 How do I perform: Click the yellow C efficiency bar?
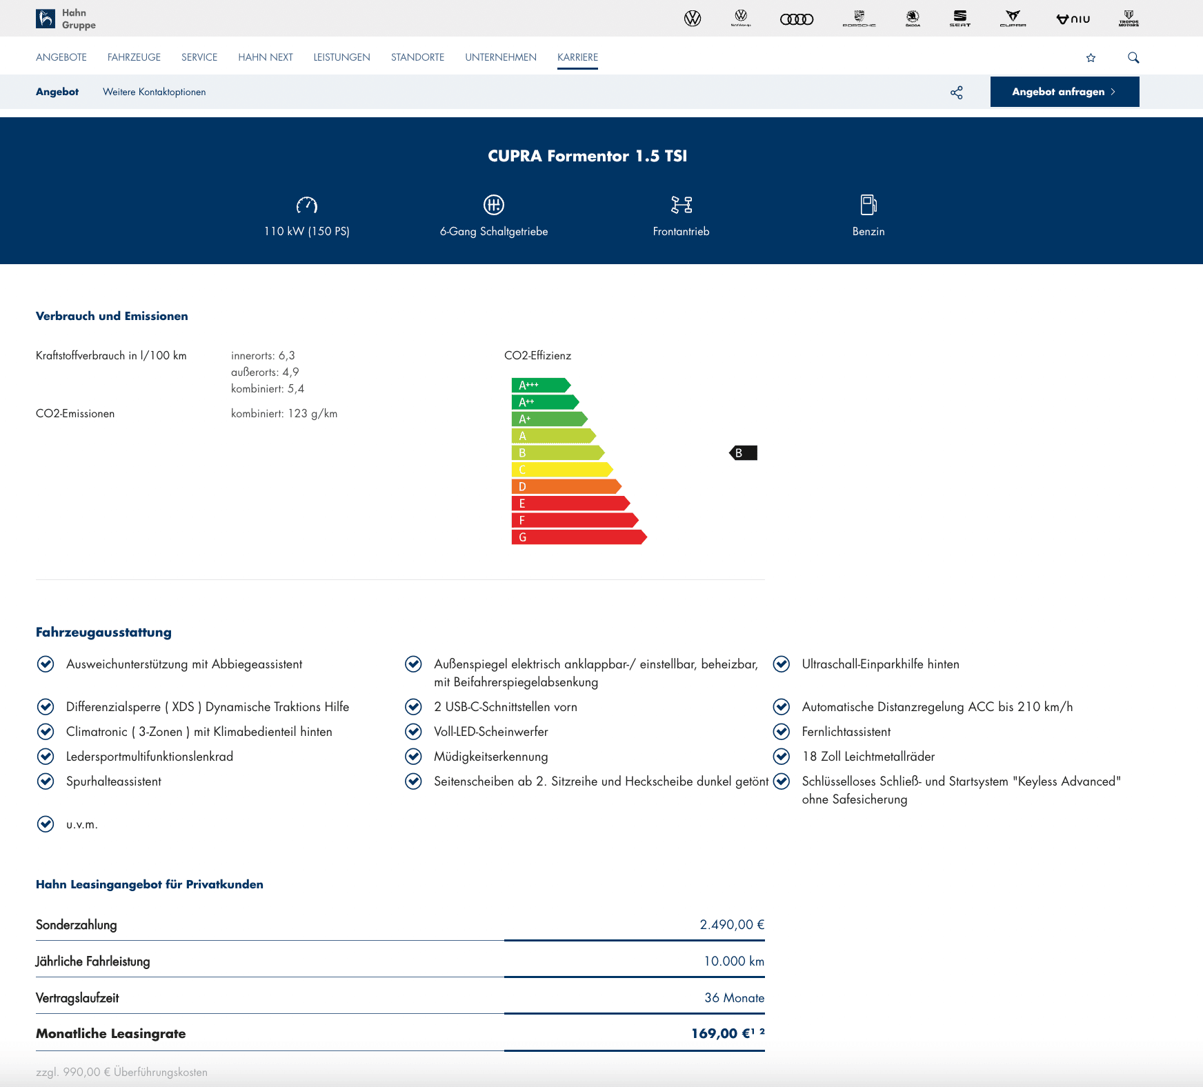tap(562, 470)
